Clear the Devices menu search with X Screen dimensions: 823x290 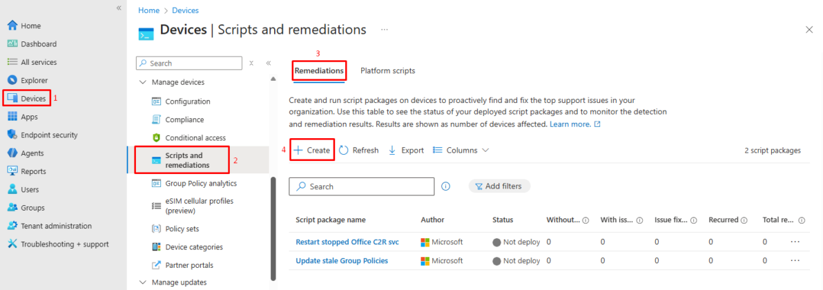tap(251, 63)
